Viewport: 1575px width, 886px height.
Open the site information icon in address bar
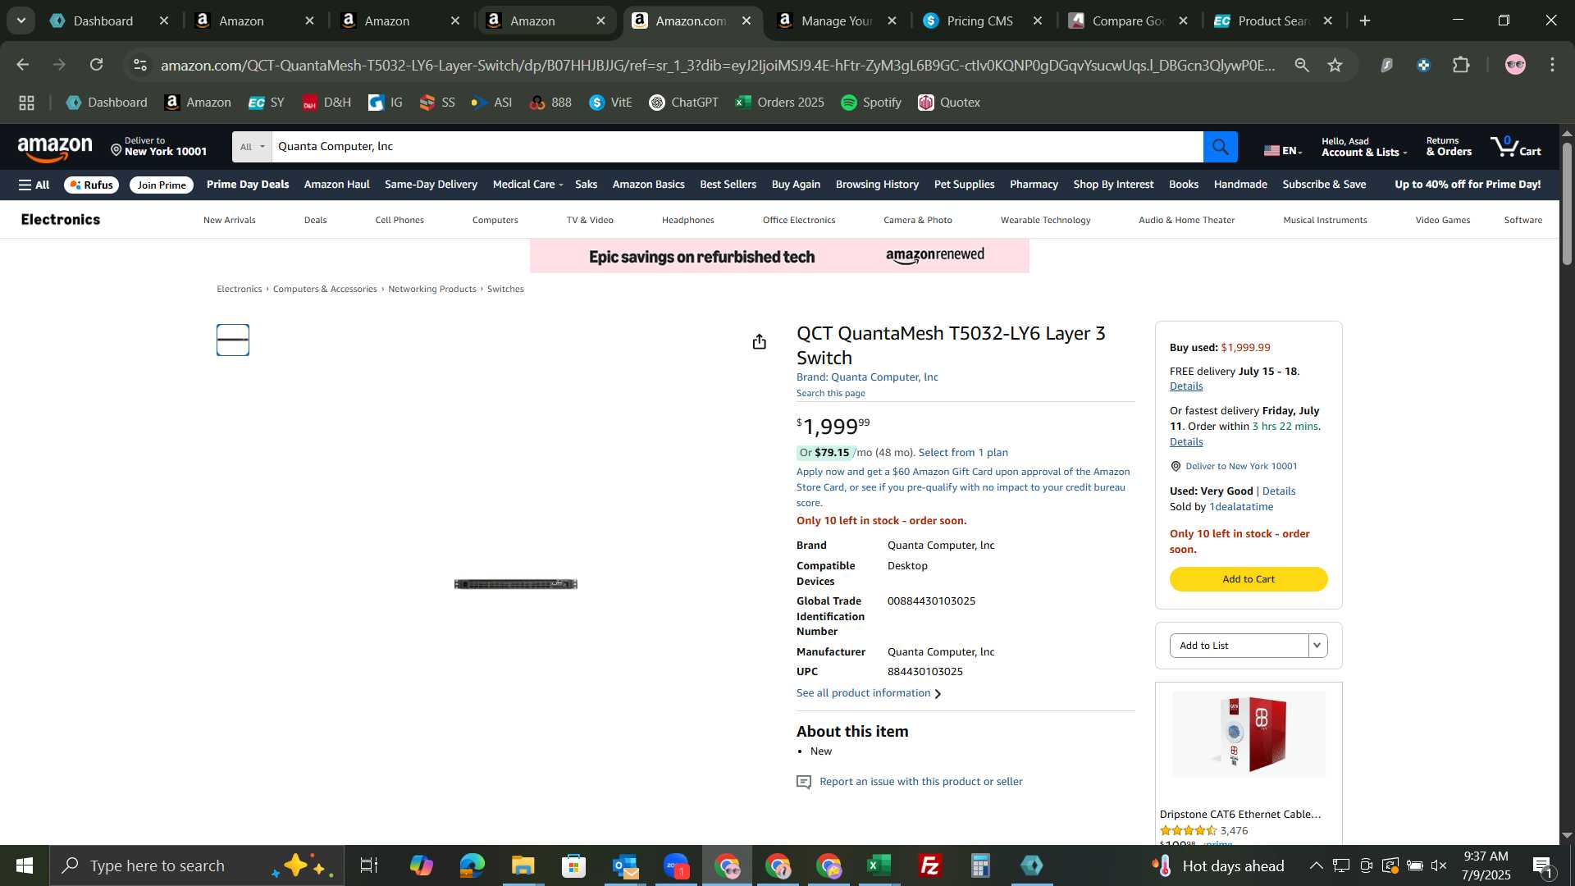click(x=140, y=65)
